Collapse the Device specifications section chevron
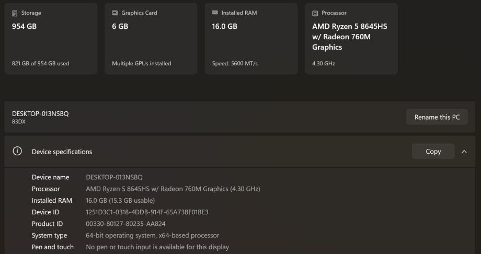Image resolution: width=481 pixels, height=254 pixels. (x=464, y=152)
